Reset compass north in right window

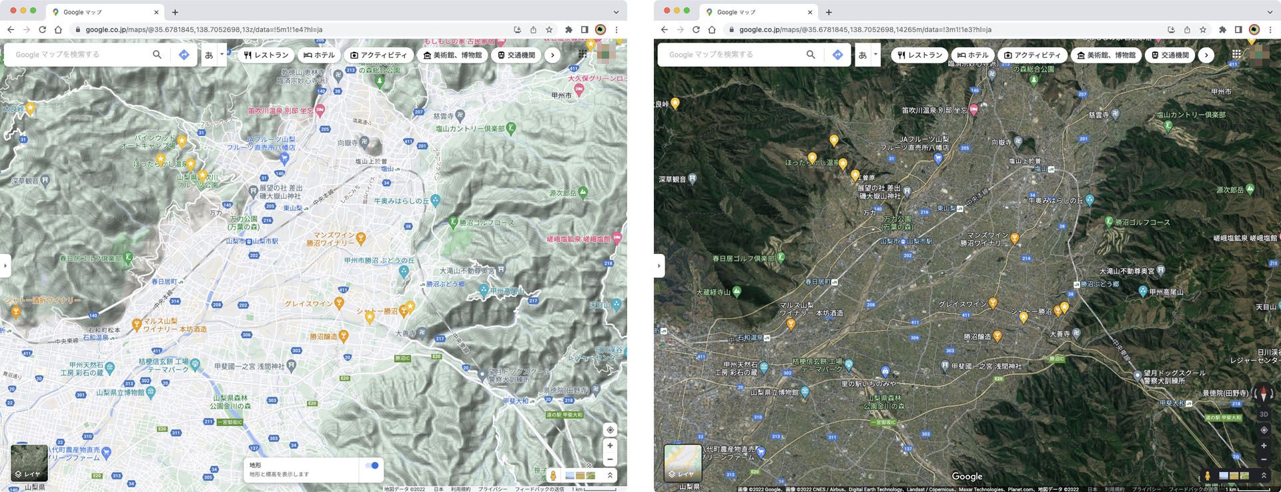point(1264,393)
